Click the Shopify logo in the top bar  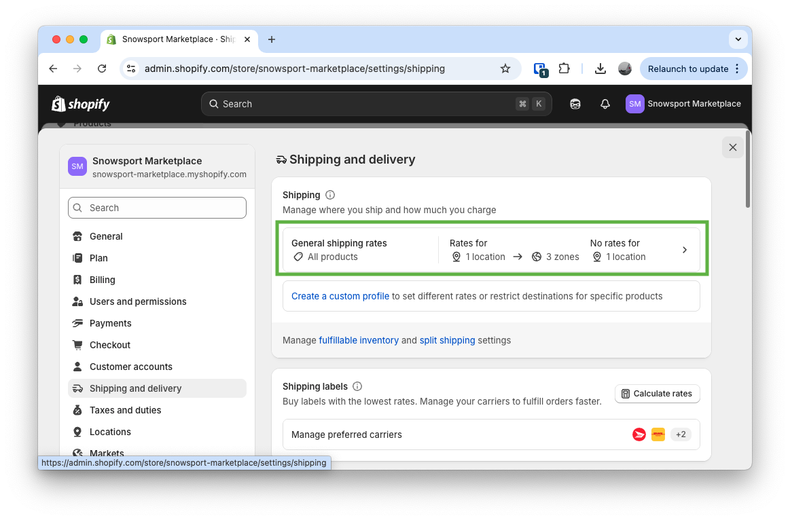click(79, 103)
